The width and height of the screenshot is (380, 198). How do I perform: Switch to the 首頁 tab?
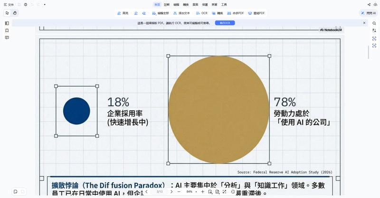click(157, 5)
